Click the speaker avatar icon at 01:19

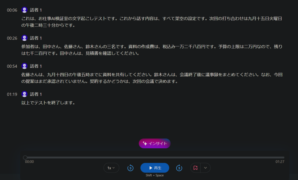point(24,94)
